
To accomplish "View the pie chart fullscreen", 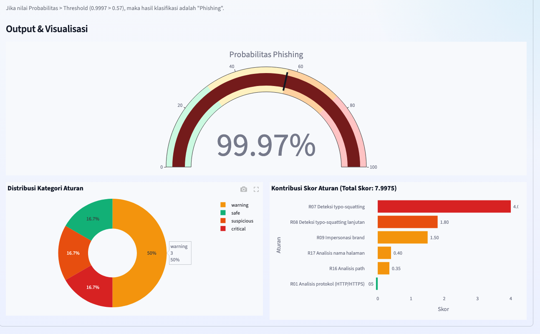I will 256,189.
